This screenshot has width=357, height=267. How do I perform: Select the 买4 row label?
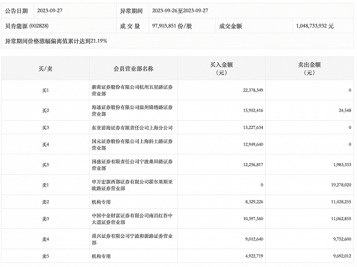click(45, 145)
